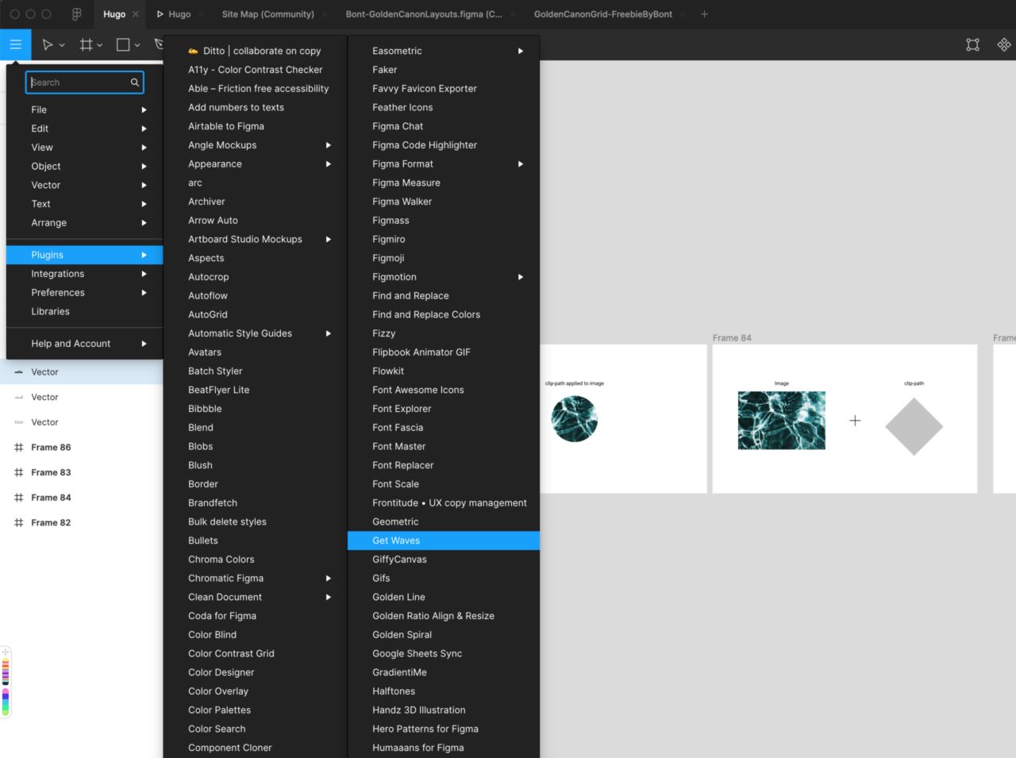The height and width of the screenshot is (758, 1016).
Task: Click the menu search input field
Action: [84, 83]
